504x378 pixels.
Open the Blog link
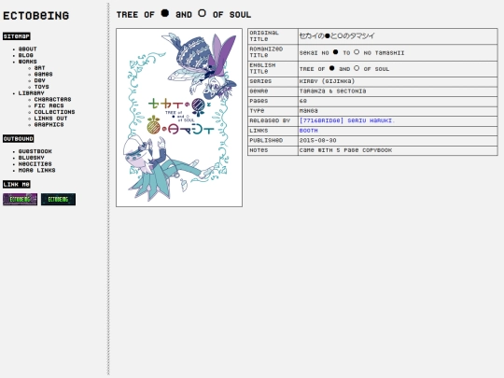pos(26,55)
